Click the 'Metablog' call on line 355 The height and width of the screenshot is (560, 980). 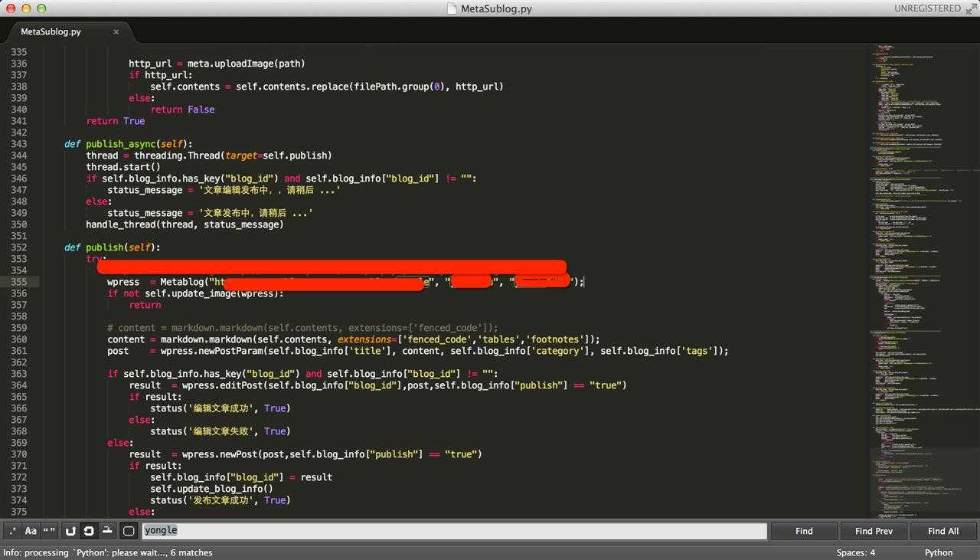pyautogui.click(x=181, y=282)
